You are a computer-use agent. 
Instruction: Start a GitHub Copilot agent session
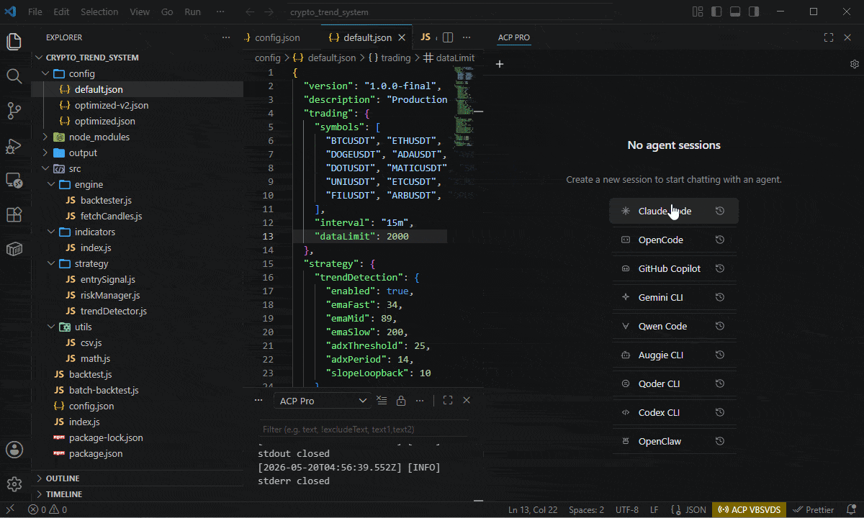tap(674, 268)
